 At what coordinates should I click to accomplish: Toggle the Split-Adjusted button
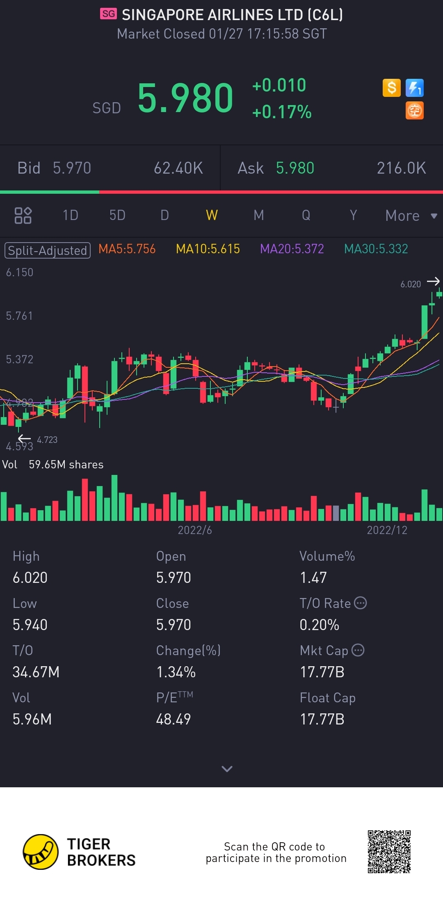[48, 250]
